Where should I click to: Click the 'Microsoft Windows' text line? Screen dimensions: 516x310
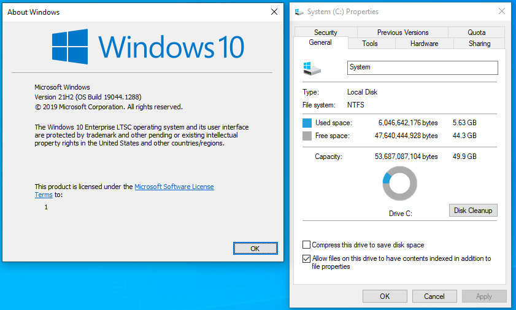tap(62, 87)
